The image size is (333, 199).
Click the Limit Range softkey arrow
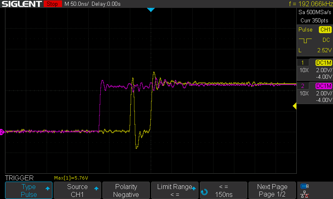(194, 188)
